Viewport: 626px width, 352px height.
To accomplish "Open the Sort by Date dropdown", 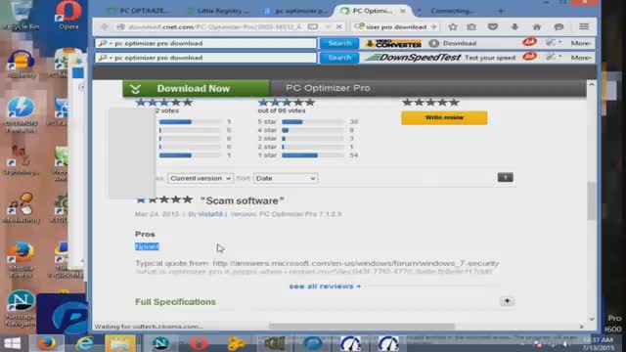I will point(286,178).
